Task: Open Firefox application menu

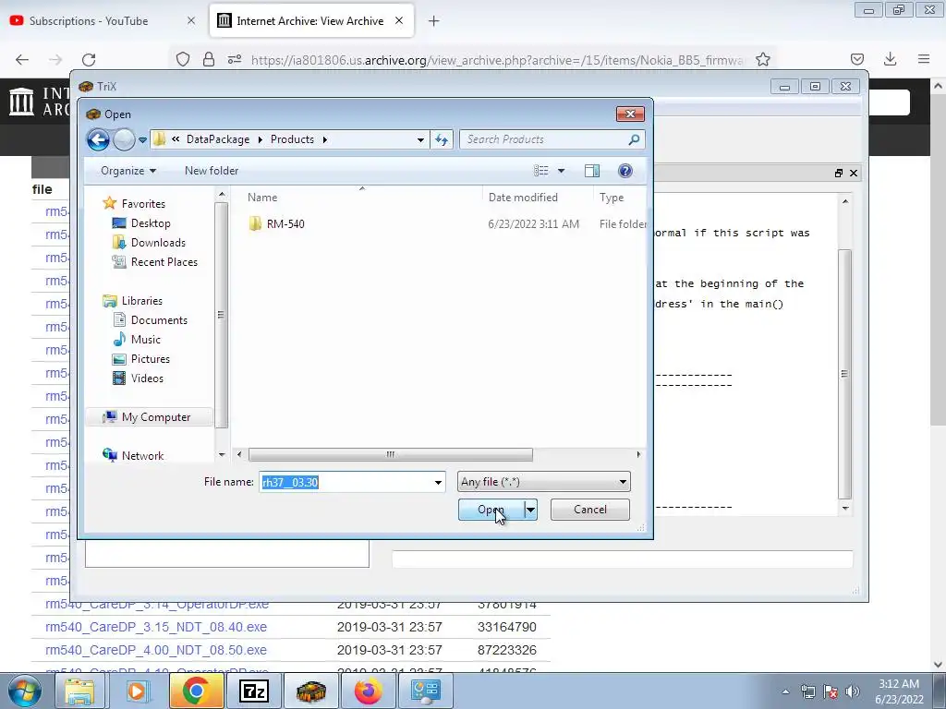Action: 924,59
